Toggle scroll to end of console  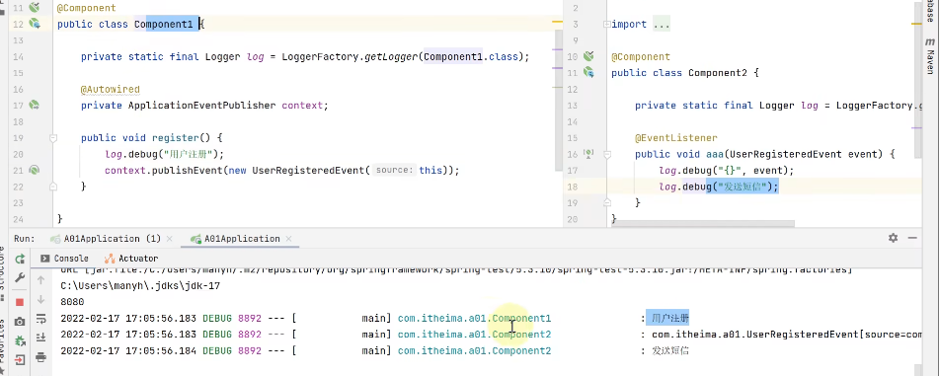pos(40,338)
